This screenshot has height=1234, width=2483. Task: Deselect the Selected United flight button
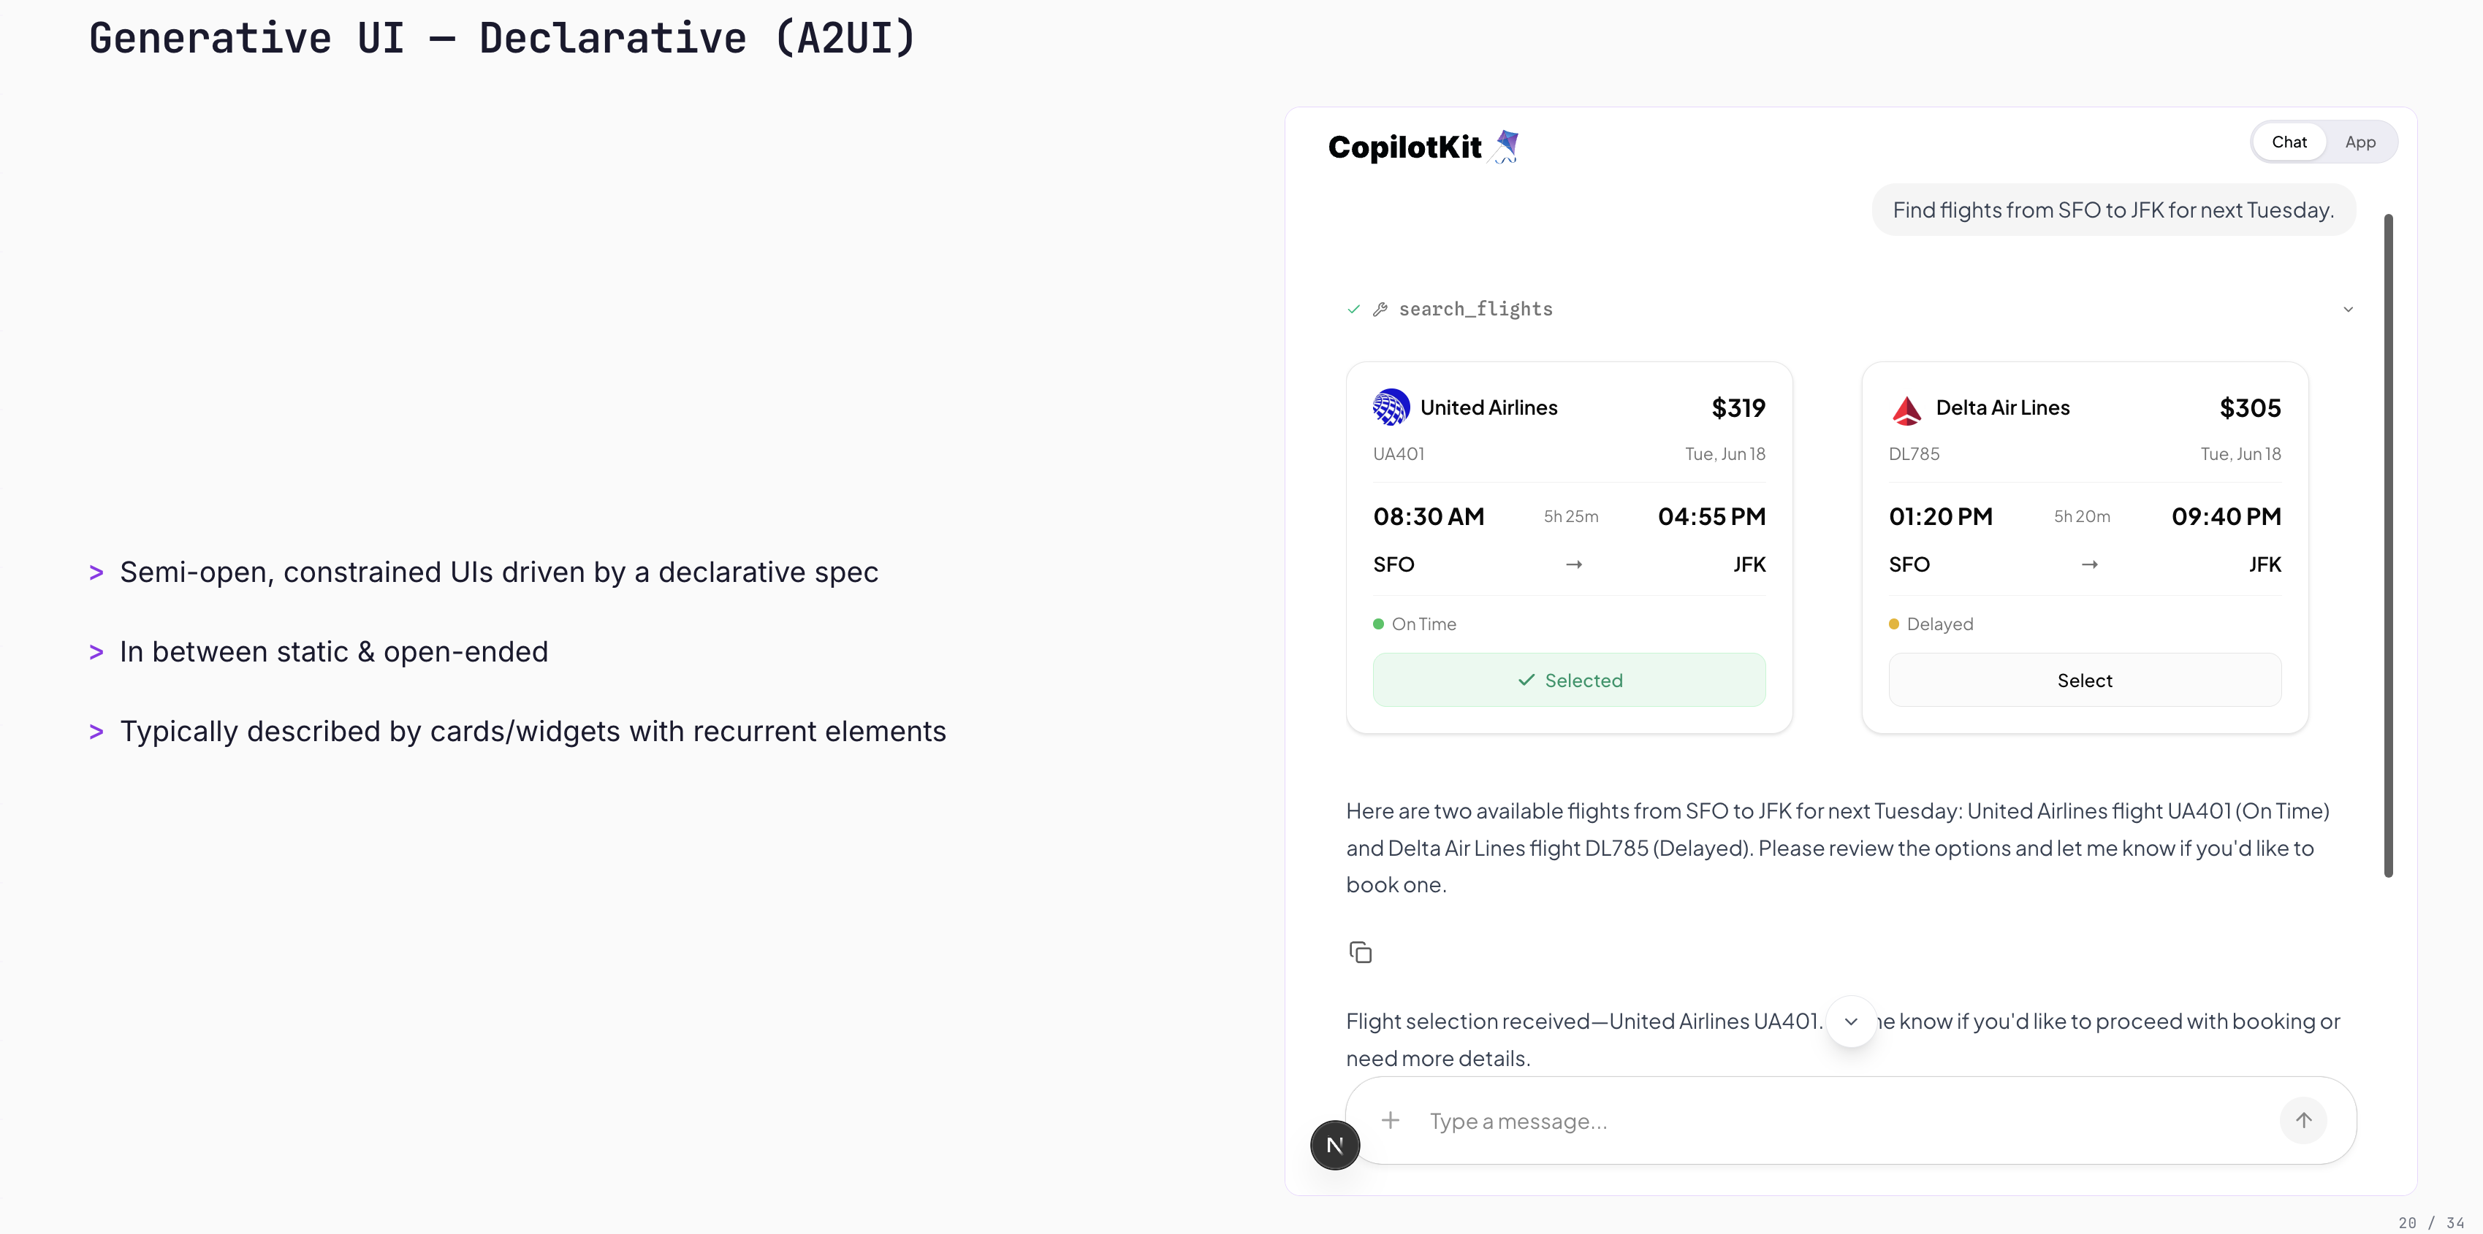pyautogui.click(x=1568, y=680)
